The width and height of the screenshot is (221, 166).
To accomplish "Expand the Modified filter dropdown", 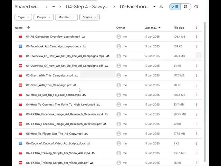I will pos(66,17).
